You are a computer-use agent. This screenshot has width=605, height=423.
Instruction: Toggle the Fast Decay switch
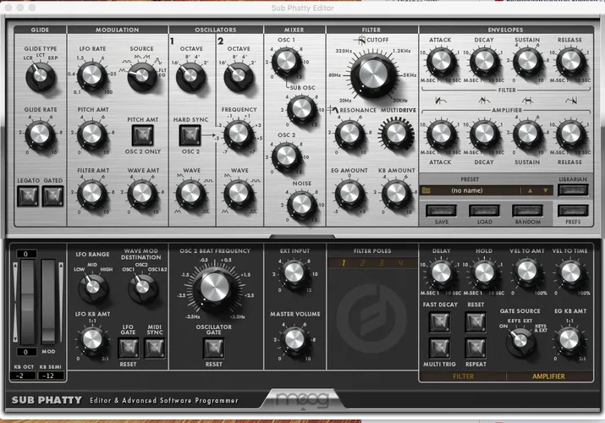(439, 322)
